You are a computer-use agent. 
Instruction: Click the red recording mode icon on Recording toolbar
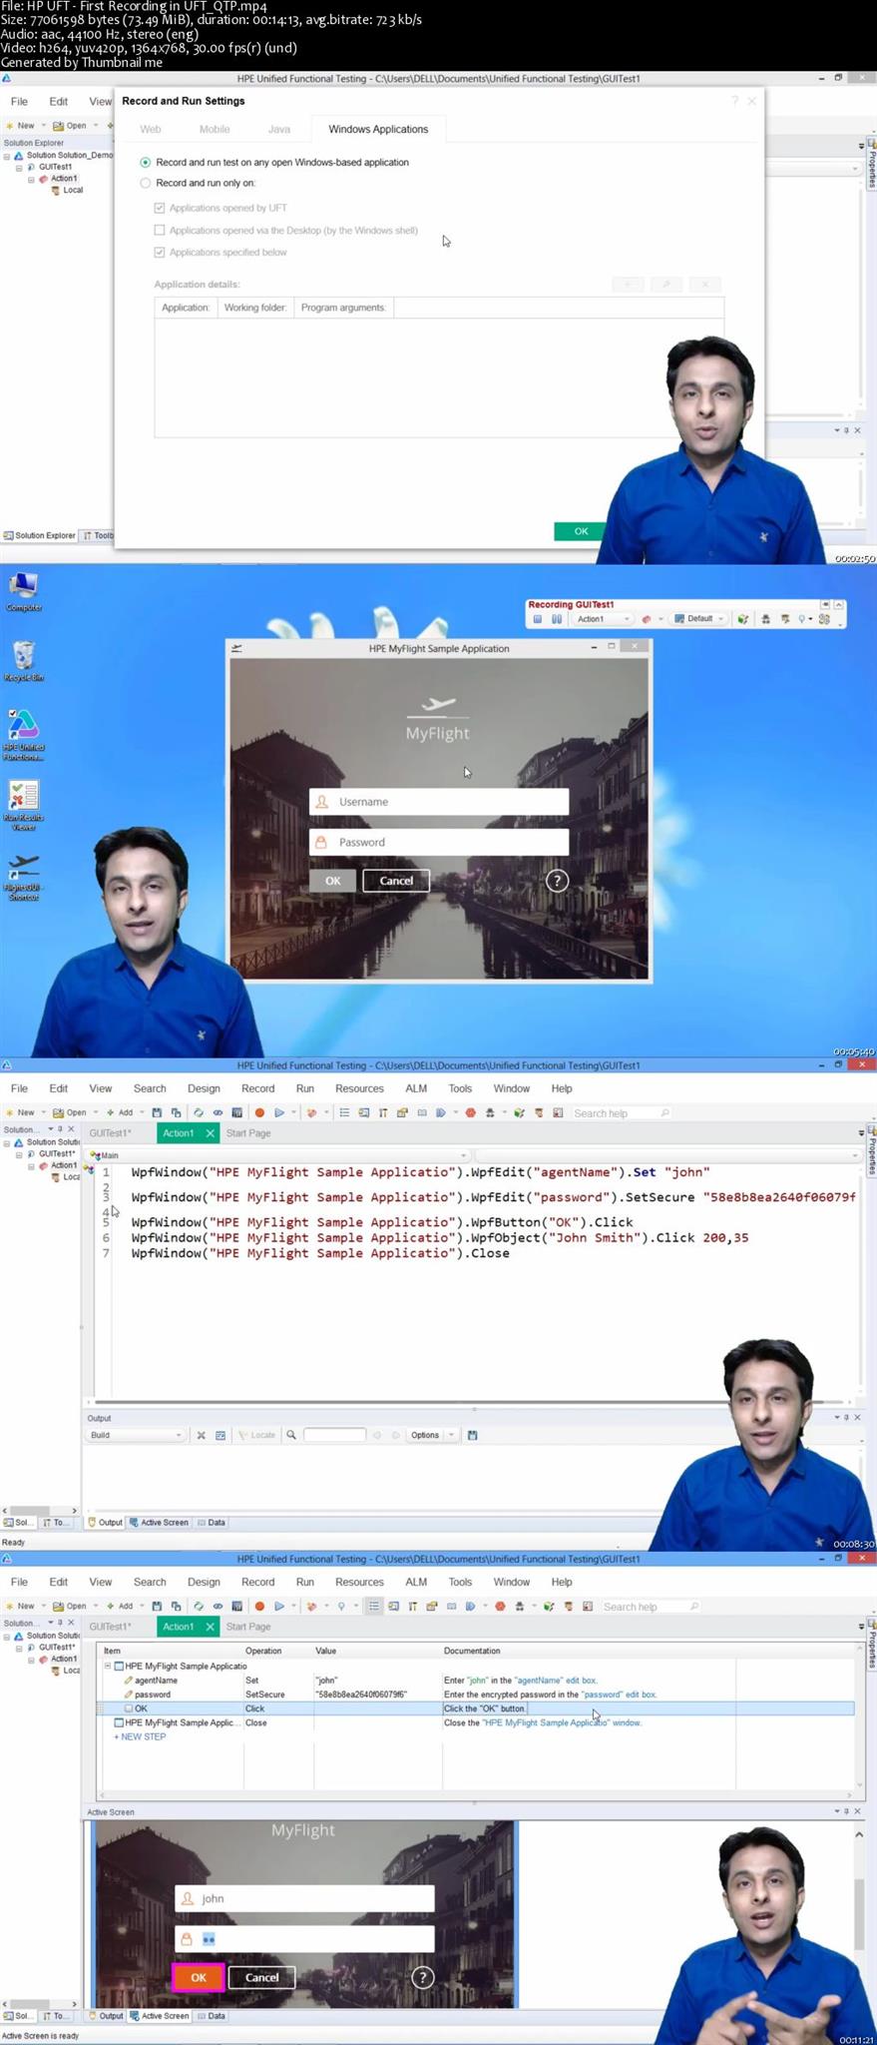tap(647, 619)
